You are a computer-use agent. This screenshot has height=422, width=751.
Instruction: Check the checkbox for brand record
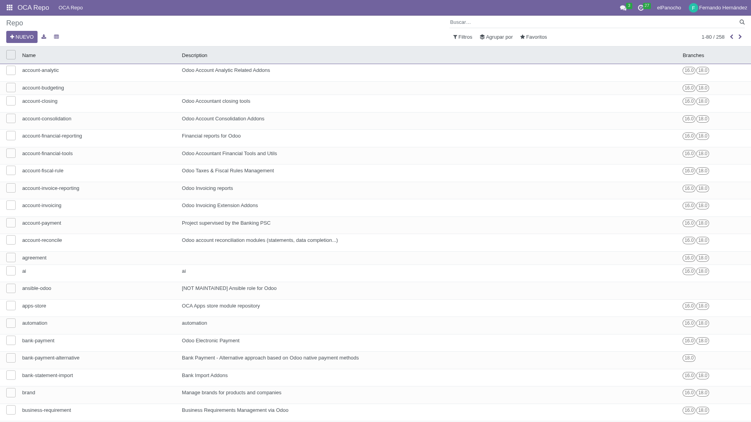click(x=11, y=392)
